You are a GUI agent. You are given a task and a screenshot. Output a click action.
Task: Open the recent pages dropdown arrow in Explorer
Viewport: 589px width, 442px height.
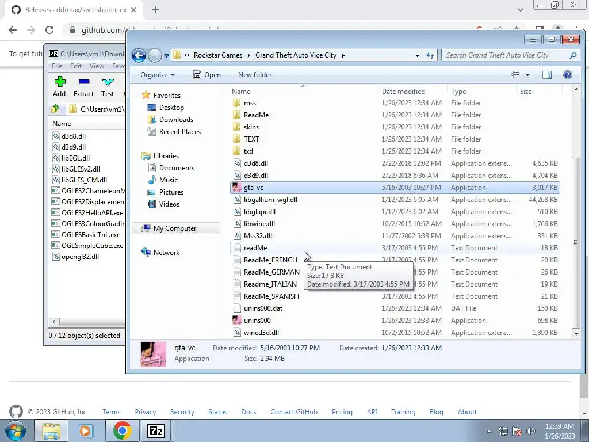(166, 56)
